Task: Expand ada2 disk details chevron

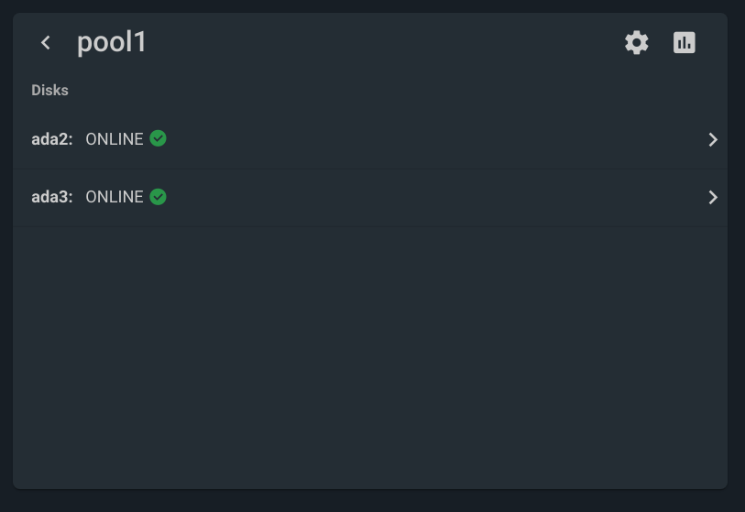Action: click(x=713, y=139)
